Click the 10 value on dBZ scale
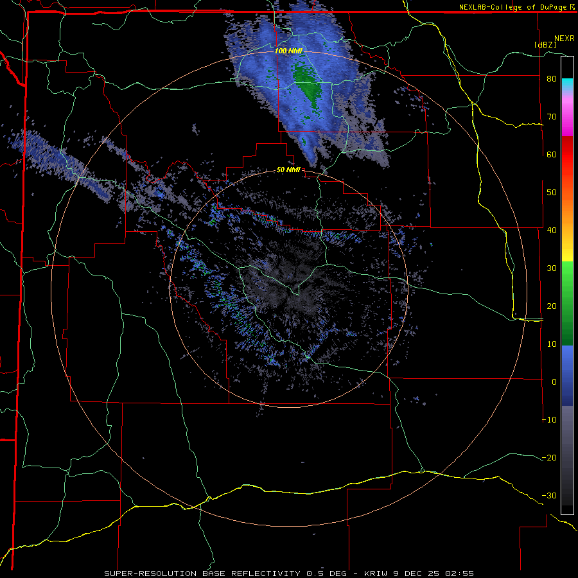 [x=552, y=344]
